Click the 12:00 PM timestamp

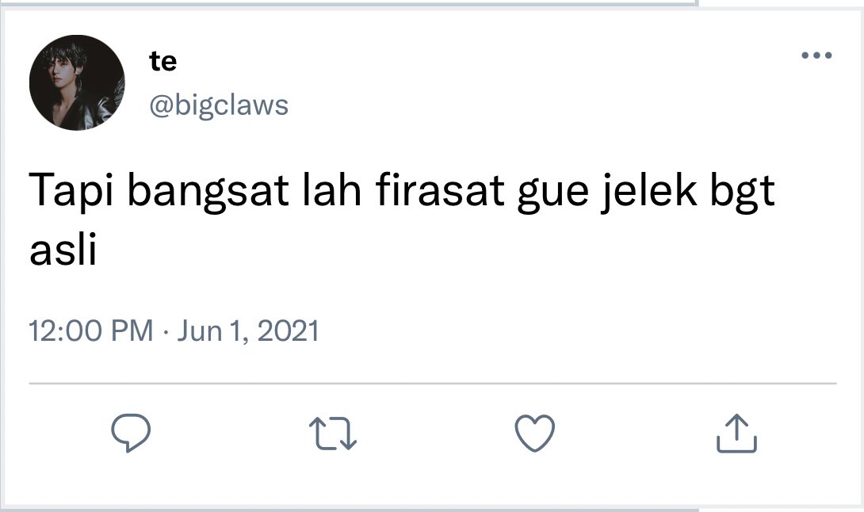pos(91,331)
